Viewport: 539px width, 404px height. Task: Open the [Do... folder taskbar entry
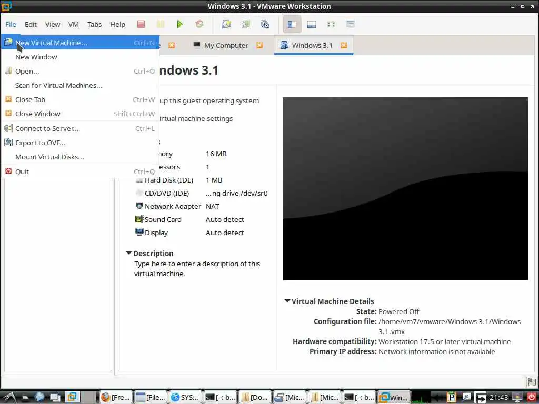pos(255,397)
